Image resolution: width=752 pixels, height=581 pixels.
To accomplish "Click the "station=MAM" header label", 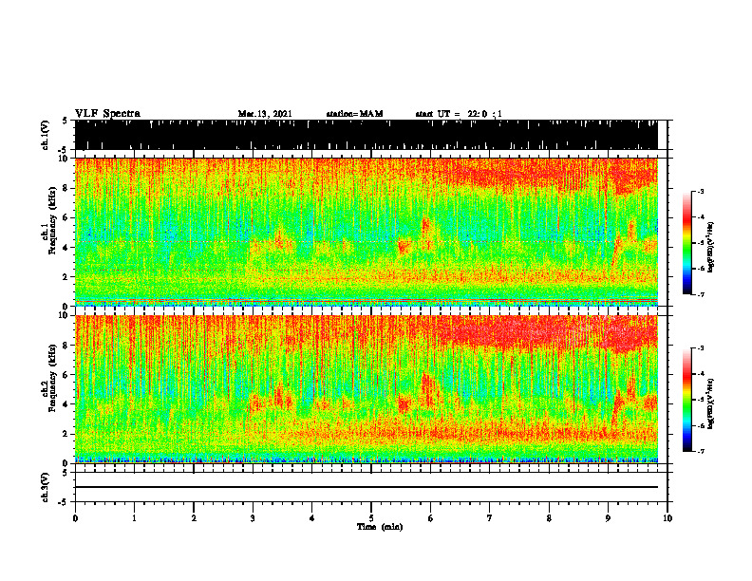I will pos(355,114).
